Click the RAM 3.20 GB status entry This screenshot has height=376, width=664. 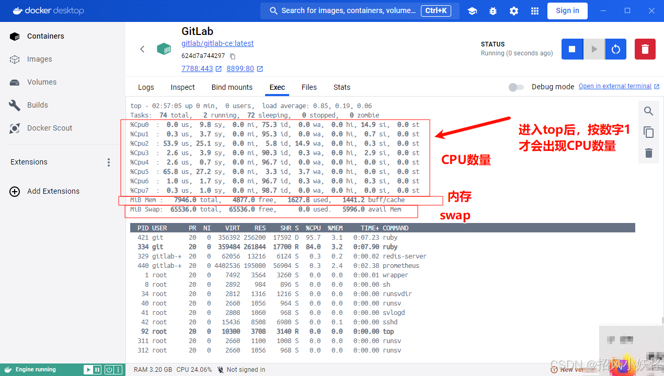click(153, 370)
